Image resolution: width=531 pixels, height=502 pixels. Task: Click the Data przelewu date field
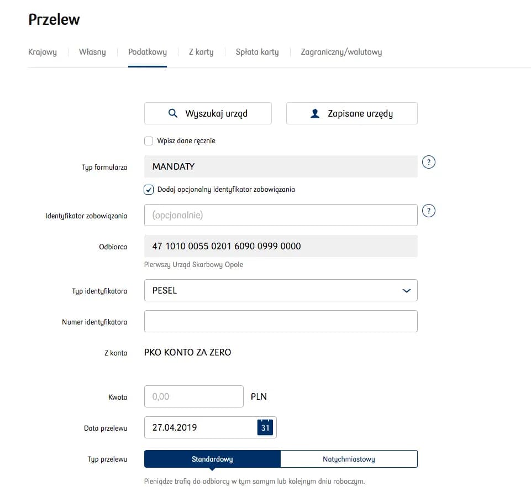pos(199,427)
